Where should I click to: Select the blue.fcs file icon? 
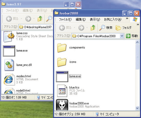62,91
